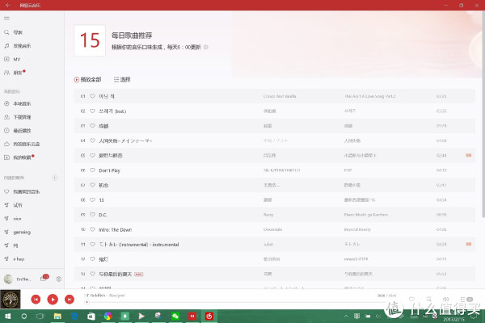Viewport: 485px width, 323px height.
Task: Open settings gear in sidebar
Action: [59, 279]
